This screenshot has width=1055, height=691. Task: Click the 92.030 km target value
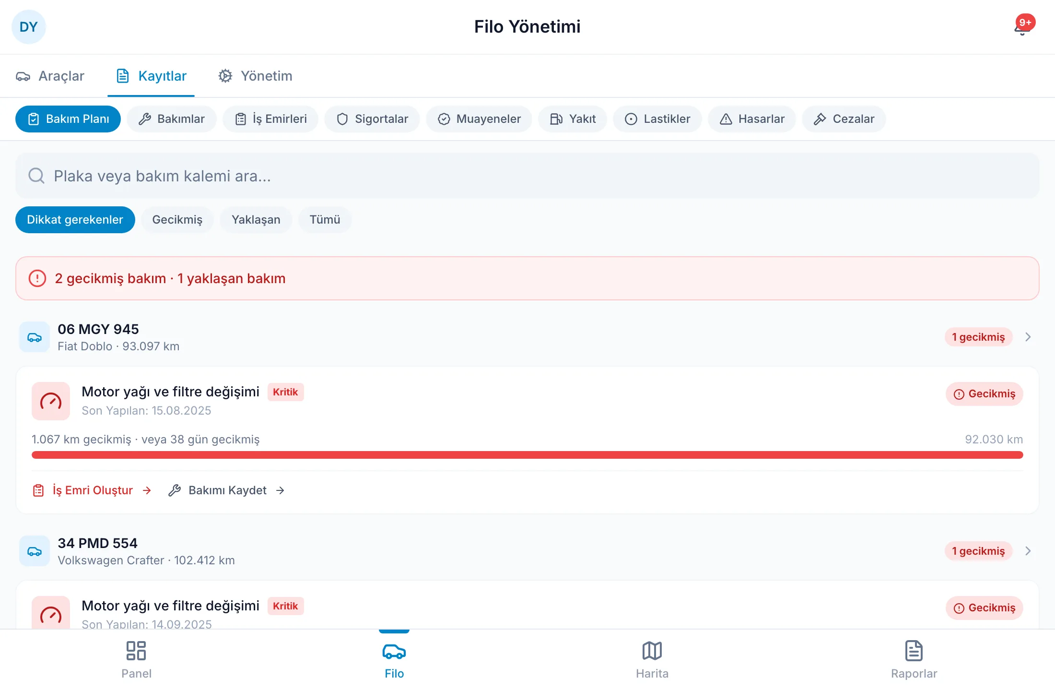point(994,440)
